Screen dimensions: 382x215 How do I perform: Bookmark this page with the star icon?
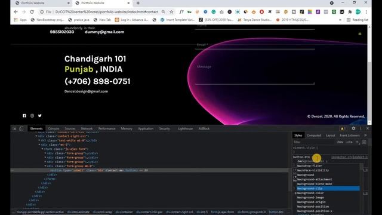point(171,12)
